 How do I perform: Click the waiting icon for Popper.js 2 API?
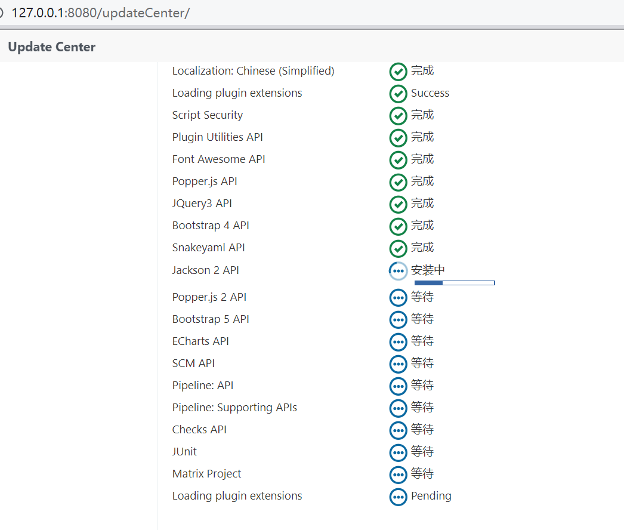398,298
